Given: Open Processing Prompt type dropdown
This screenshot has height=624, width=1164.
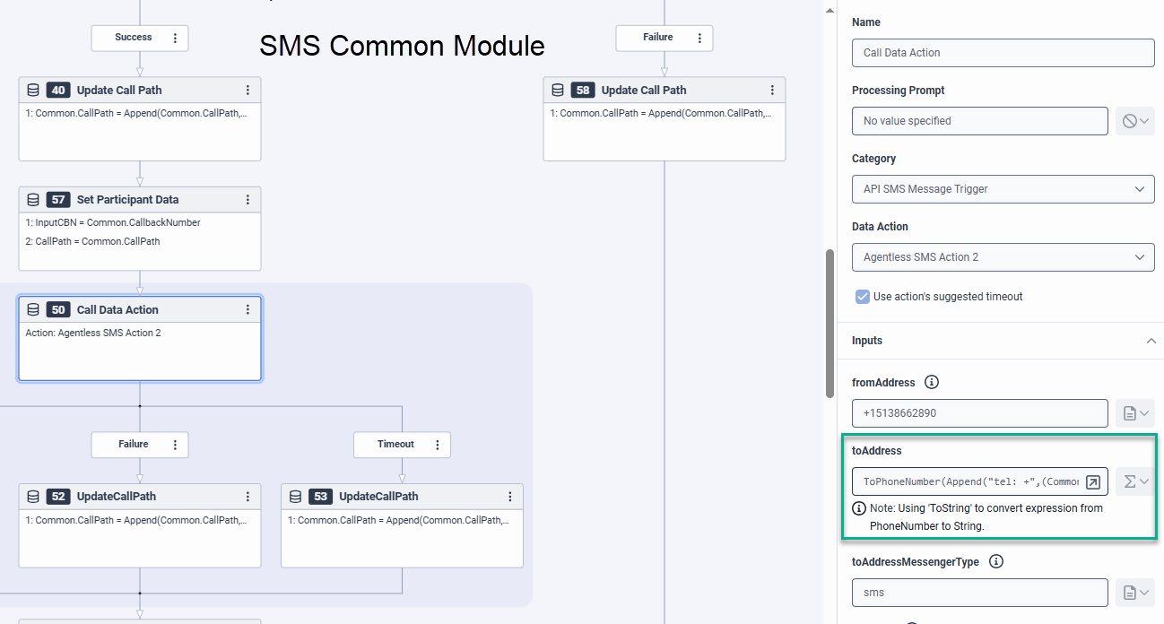Looking at the screenshot, I should (x=1135, y=121).
